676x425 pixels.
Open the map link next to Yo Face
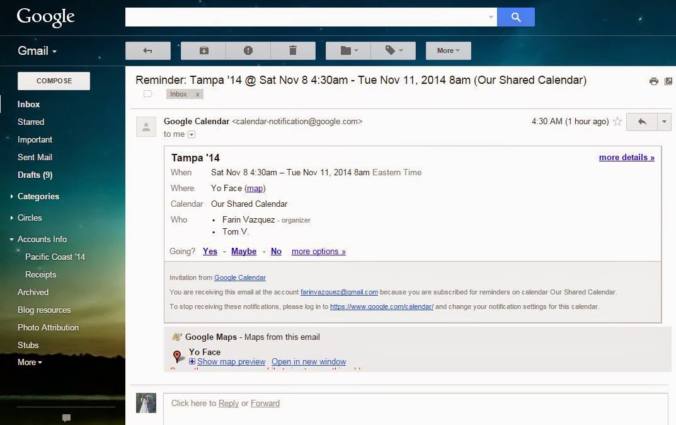pos(255,189)
